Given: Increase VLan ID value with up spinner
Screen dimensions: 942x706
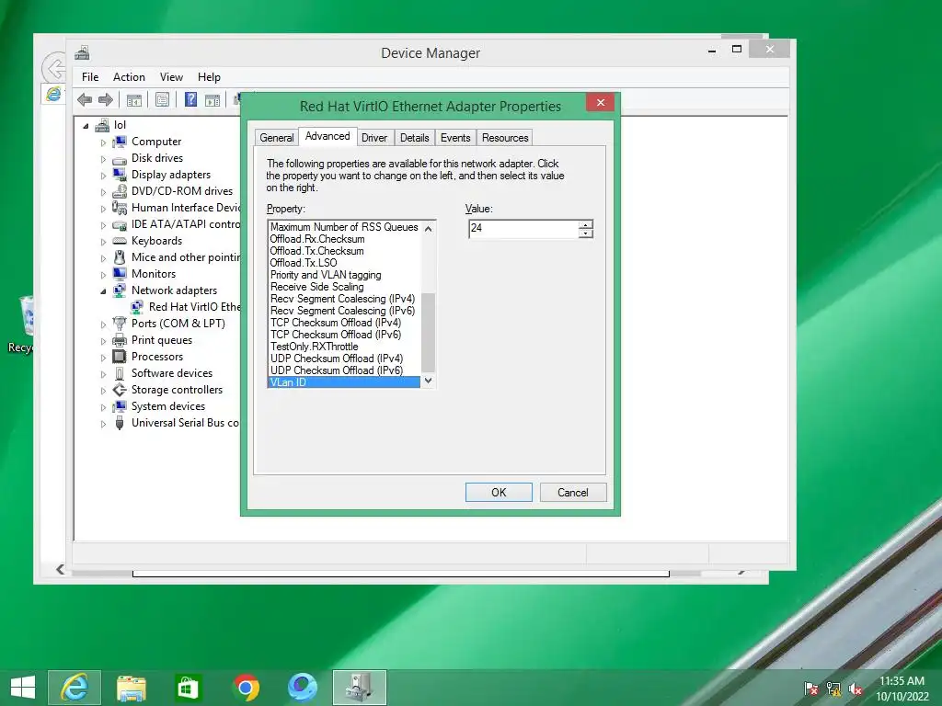Looking at the screenshot, I should pyautogui.click(x=586, y=224).
